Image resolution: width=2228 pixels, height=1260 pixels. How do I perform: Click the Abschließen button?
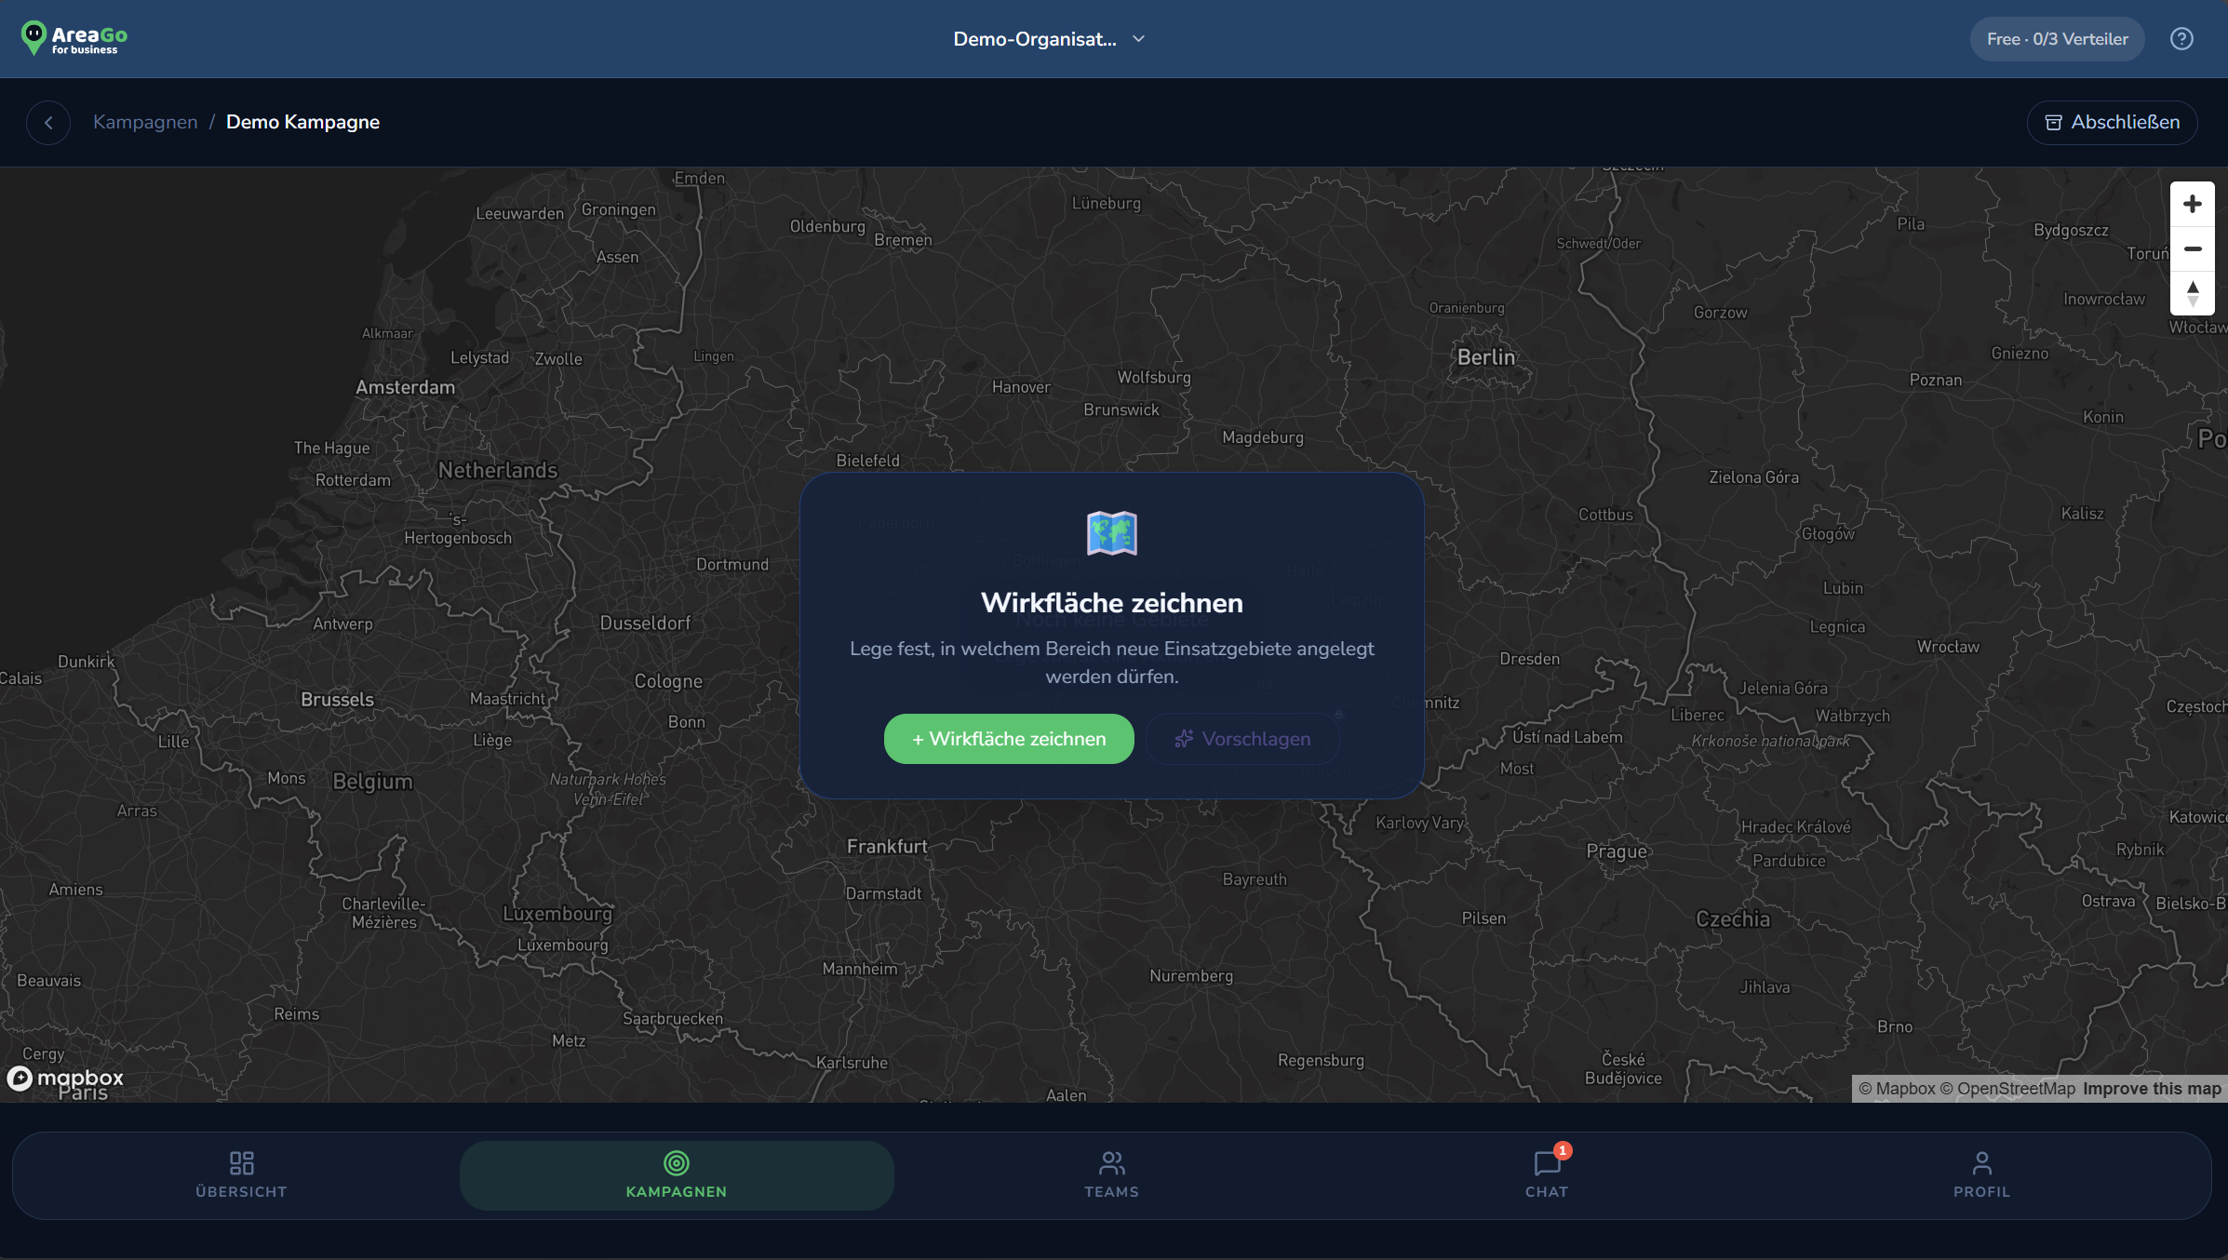click(x=2112, y=122)
